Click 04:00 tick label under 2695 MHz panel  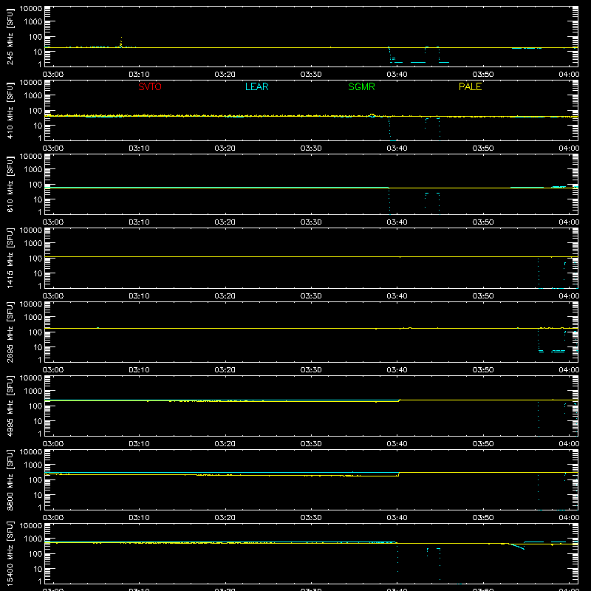point(569,370)
